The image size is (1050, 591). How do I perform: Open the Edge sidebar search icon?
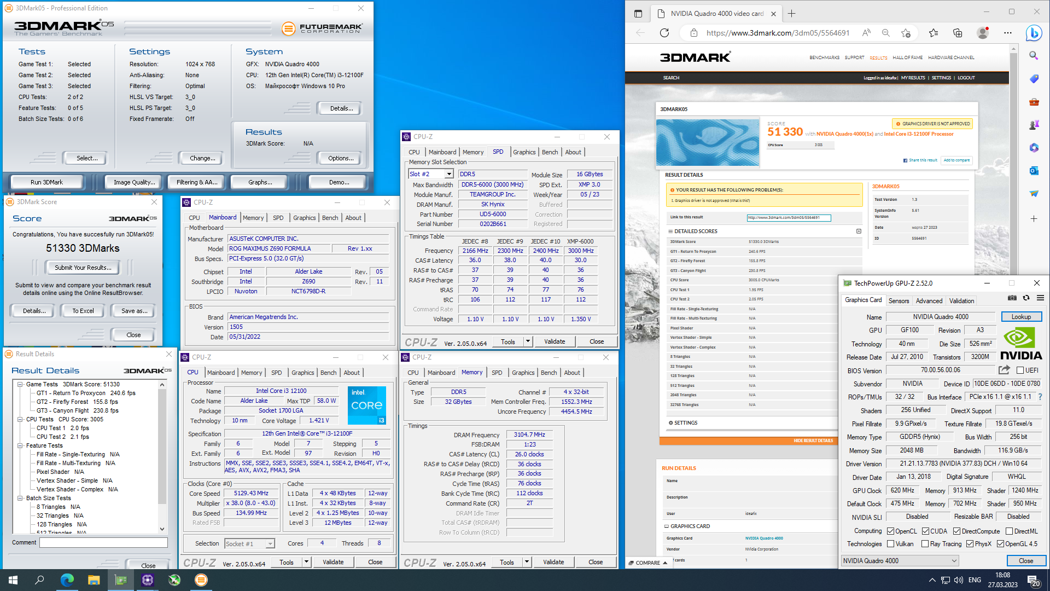(1034, 55)
